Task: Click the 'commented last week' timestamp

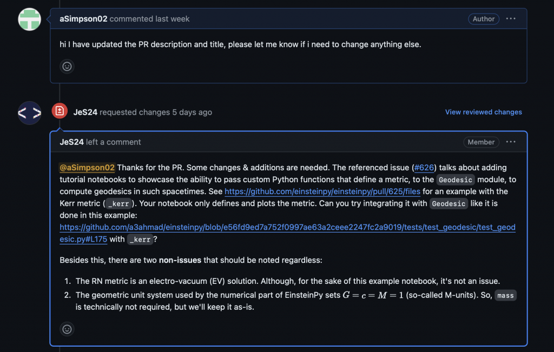Action: (149, 19)
